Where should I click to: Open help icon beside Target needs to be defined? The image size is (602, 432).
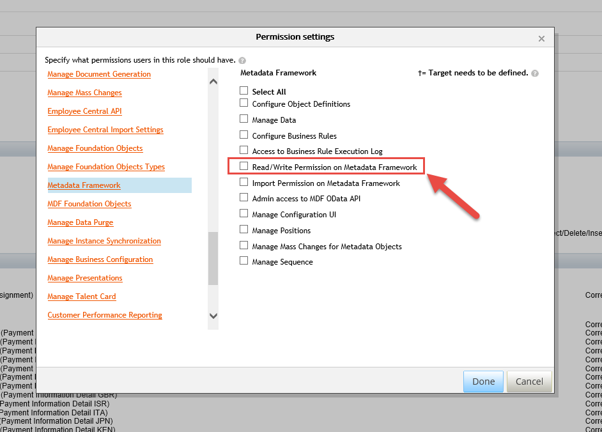(x=535, y=73)
